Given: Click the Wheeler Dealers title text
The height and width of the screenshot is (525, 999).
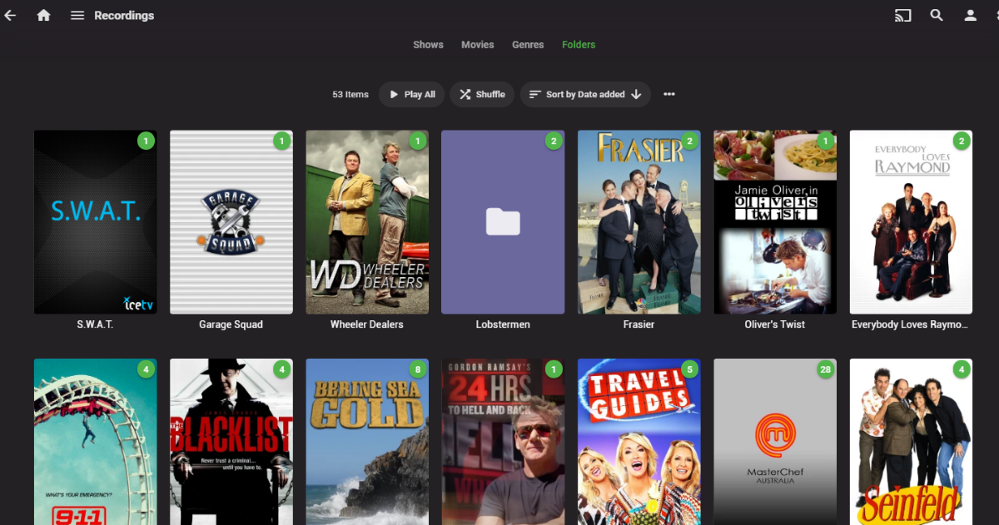Looking at the screenshot, I should pyautogui.click(x=367, y=324).
